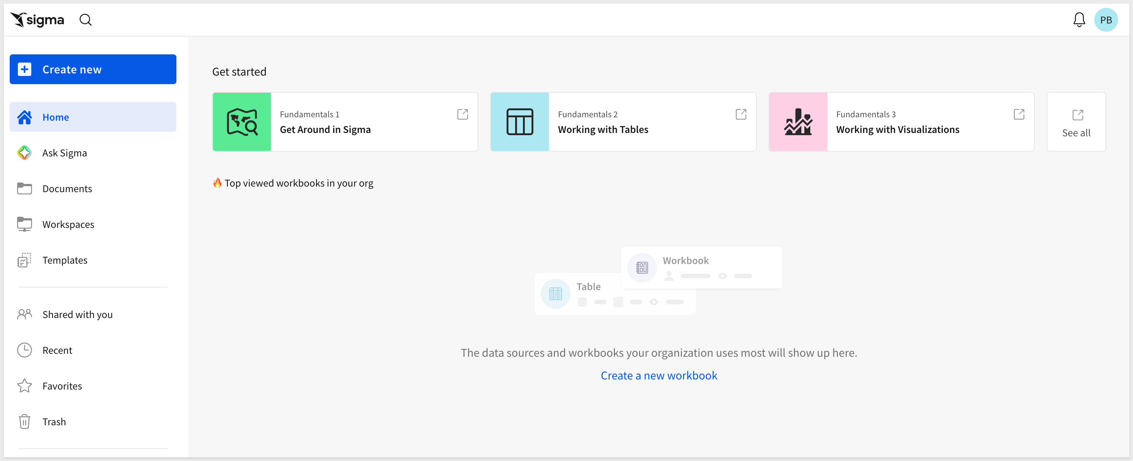Screen dimensions: 1133x461
Task: Click the green map thumbnail icon
Action: (242, 122)
